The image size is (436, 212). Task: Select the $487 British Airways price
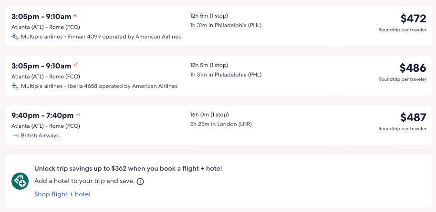tap(413, 117)
